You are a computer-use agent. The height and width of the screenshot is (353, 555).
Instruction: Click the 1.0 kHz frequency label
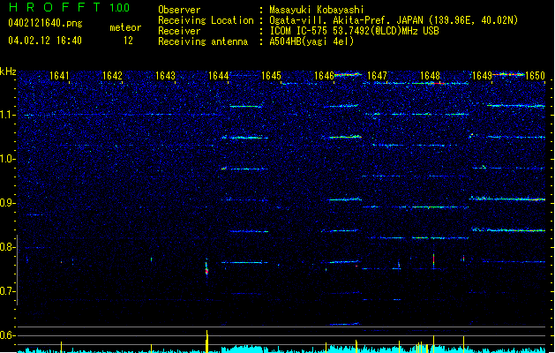pyautogui.click(x=7, y=159)
